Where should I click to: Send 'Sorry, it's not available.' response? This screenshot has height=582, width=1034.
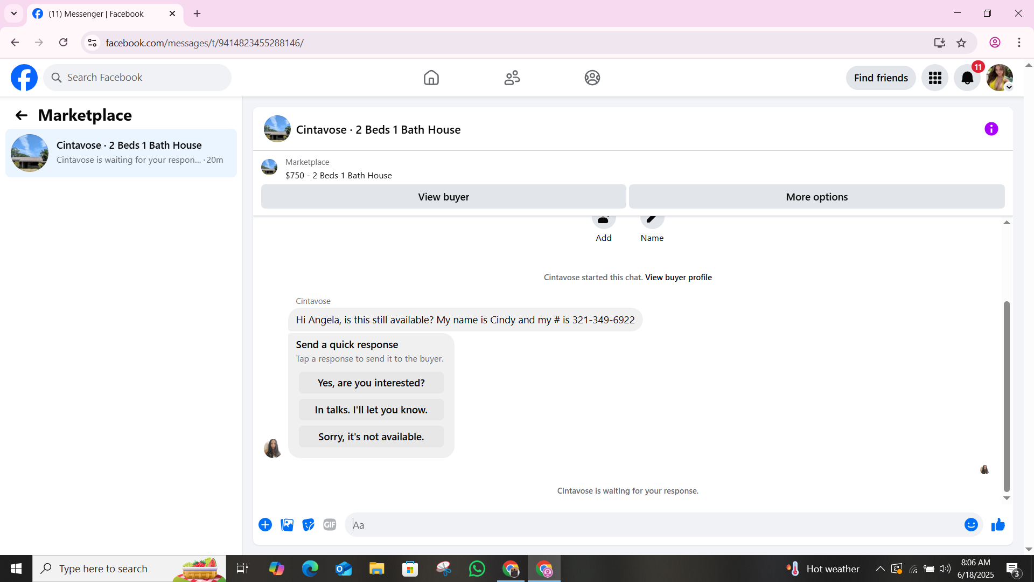coord(371,436)
